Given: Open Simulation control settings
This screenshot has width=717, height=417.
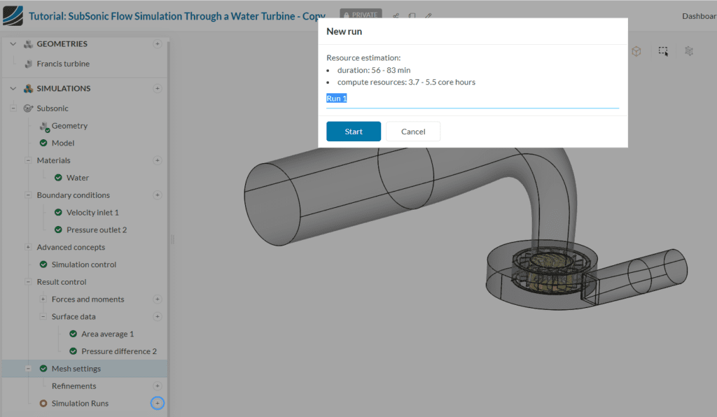Looking at the screenshot, I should coord(84,264).
